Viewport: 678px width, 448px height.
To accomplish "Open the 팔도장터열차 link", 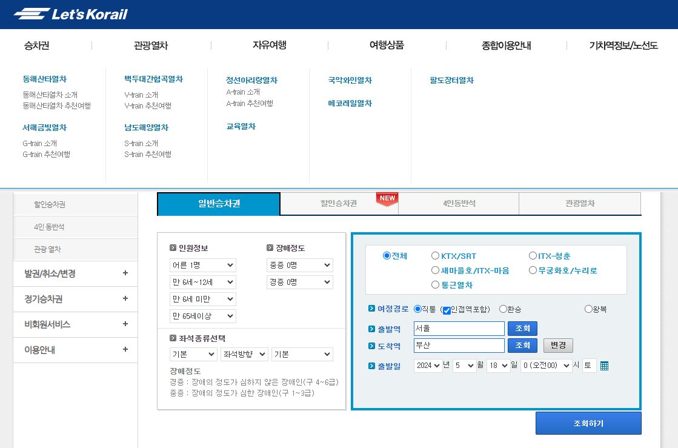I will pos(451,80).
